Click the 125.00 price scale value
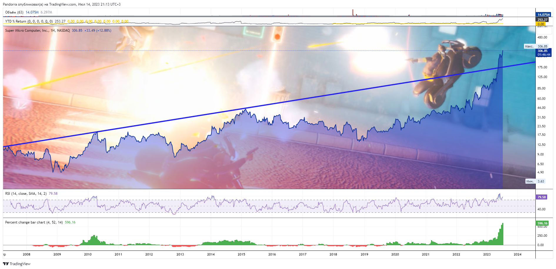Image resolution: width=556 pixels, height=269 pixels. 542,77
